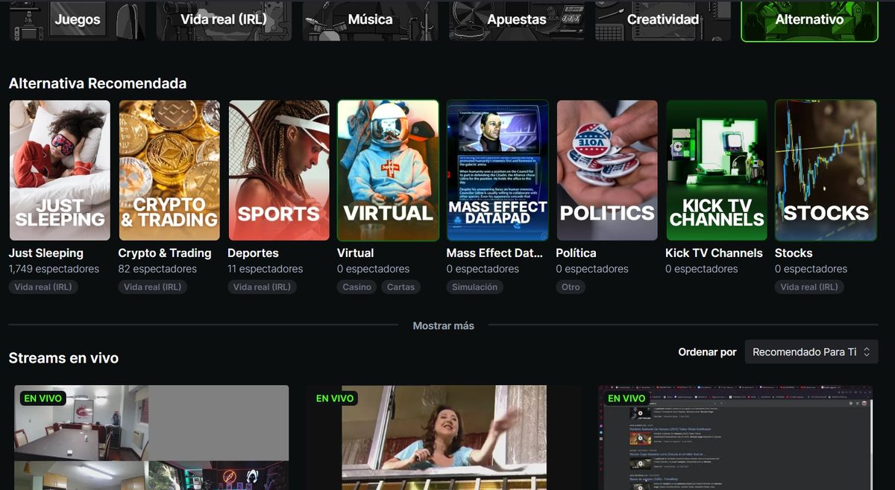Open the Kick TV Channels category

(716, 170)
